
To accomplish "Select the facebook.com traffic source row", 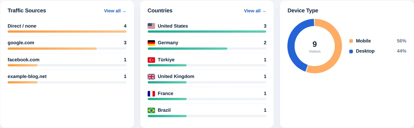I will point(67,62).
